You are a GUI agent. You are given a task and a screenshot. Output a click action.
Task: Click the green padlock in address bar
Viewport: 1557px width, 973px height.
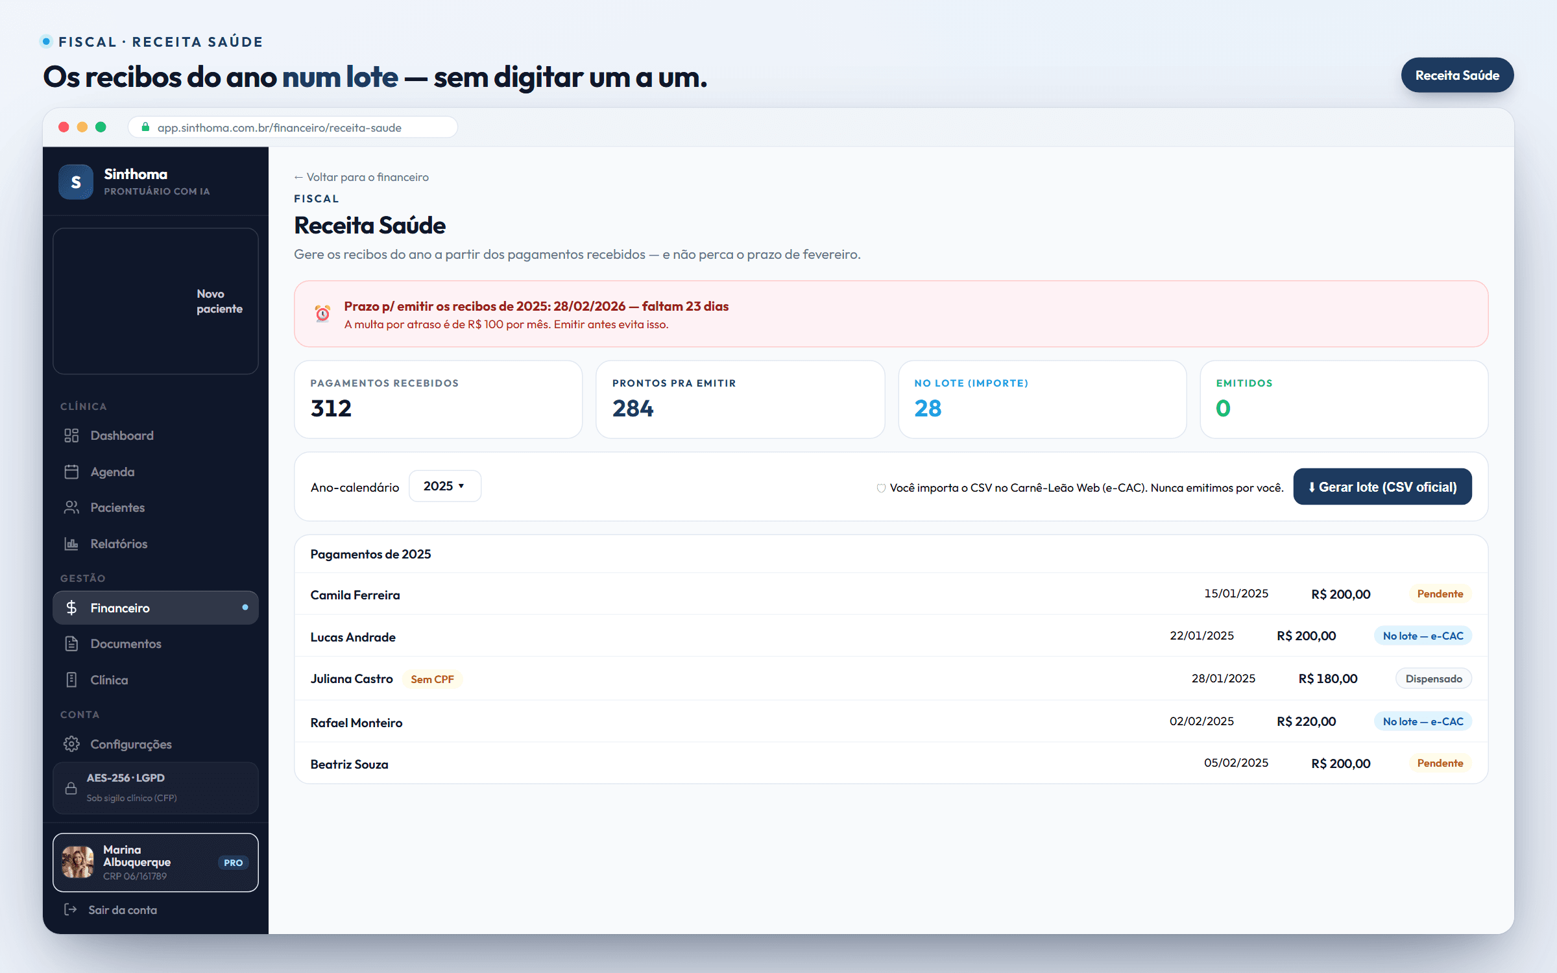pos(145,127)
